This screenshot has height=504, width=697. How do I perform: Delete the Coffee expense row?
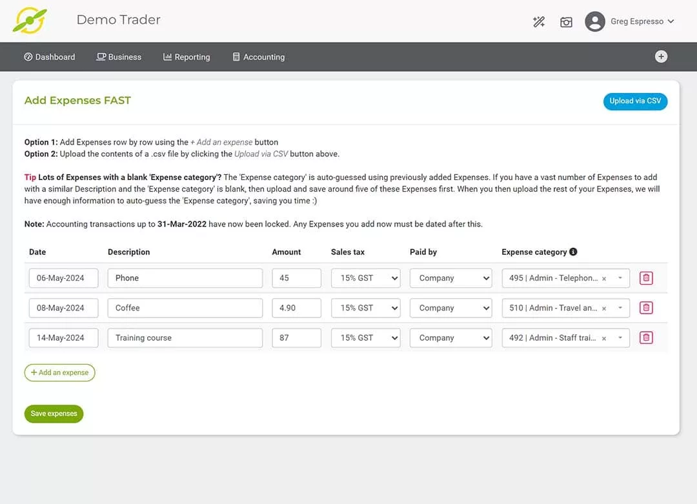(x=646, y=308)
